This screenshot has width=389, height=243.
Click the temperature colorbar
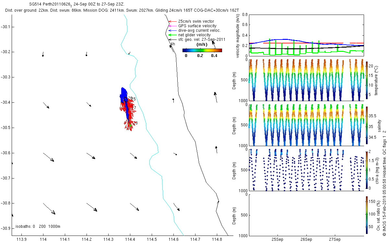click(367, 80)
